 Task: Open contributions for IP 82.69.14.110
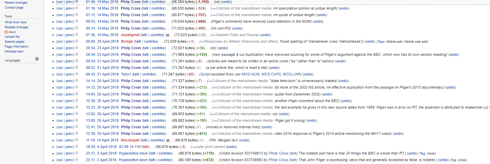click(130, 147)
